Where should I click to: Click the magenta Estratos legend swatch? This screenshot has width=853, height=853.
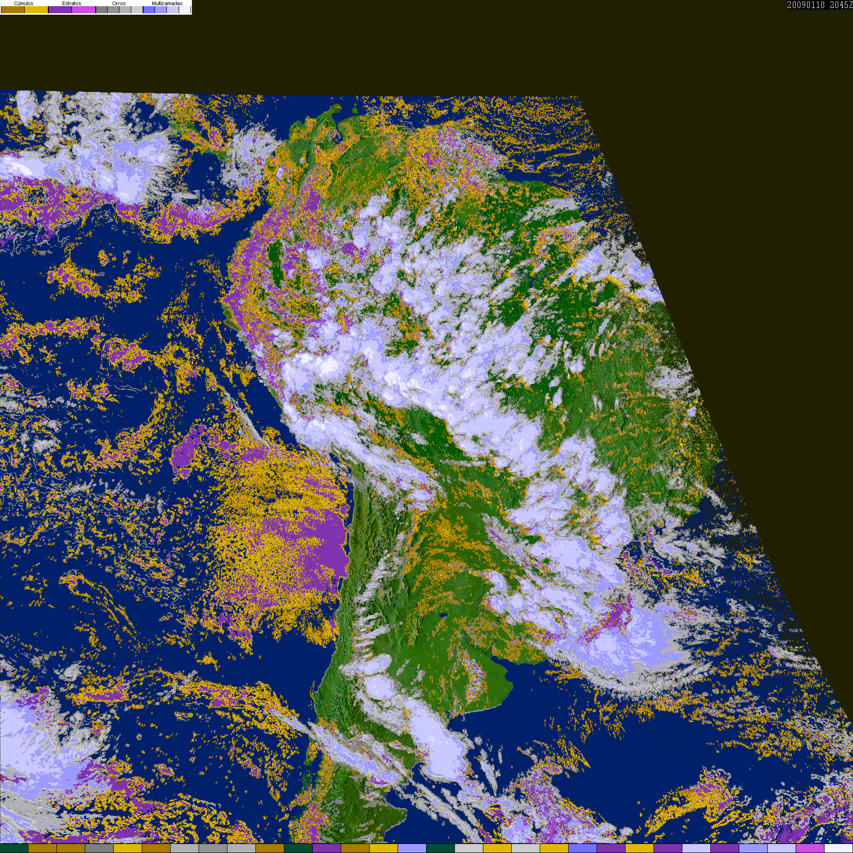(84, 9)
